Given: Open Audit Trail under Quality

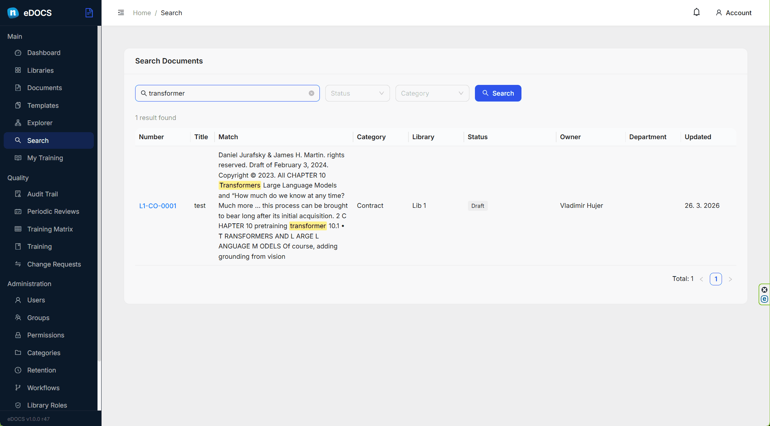Looking at the screenshot, I should pos(49,194).
